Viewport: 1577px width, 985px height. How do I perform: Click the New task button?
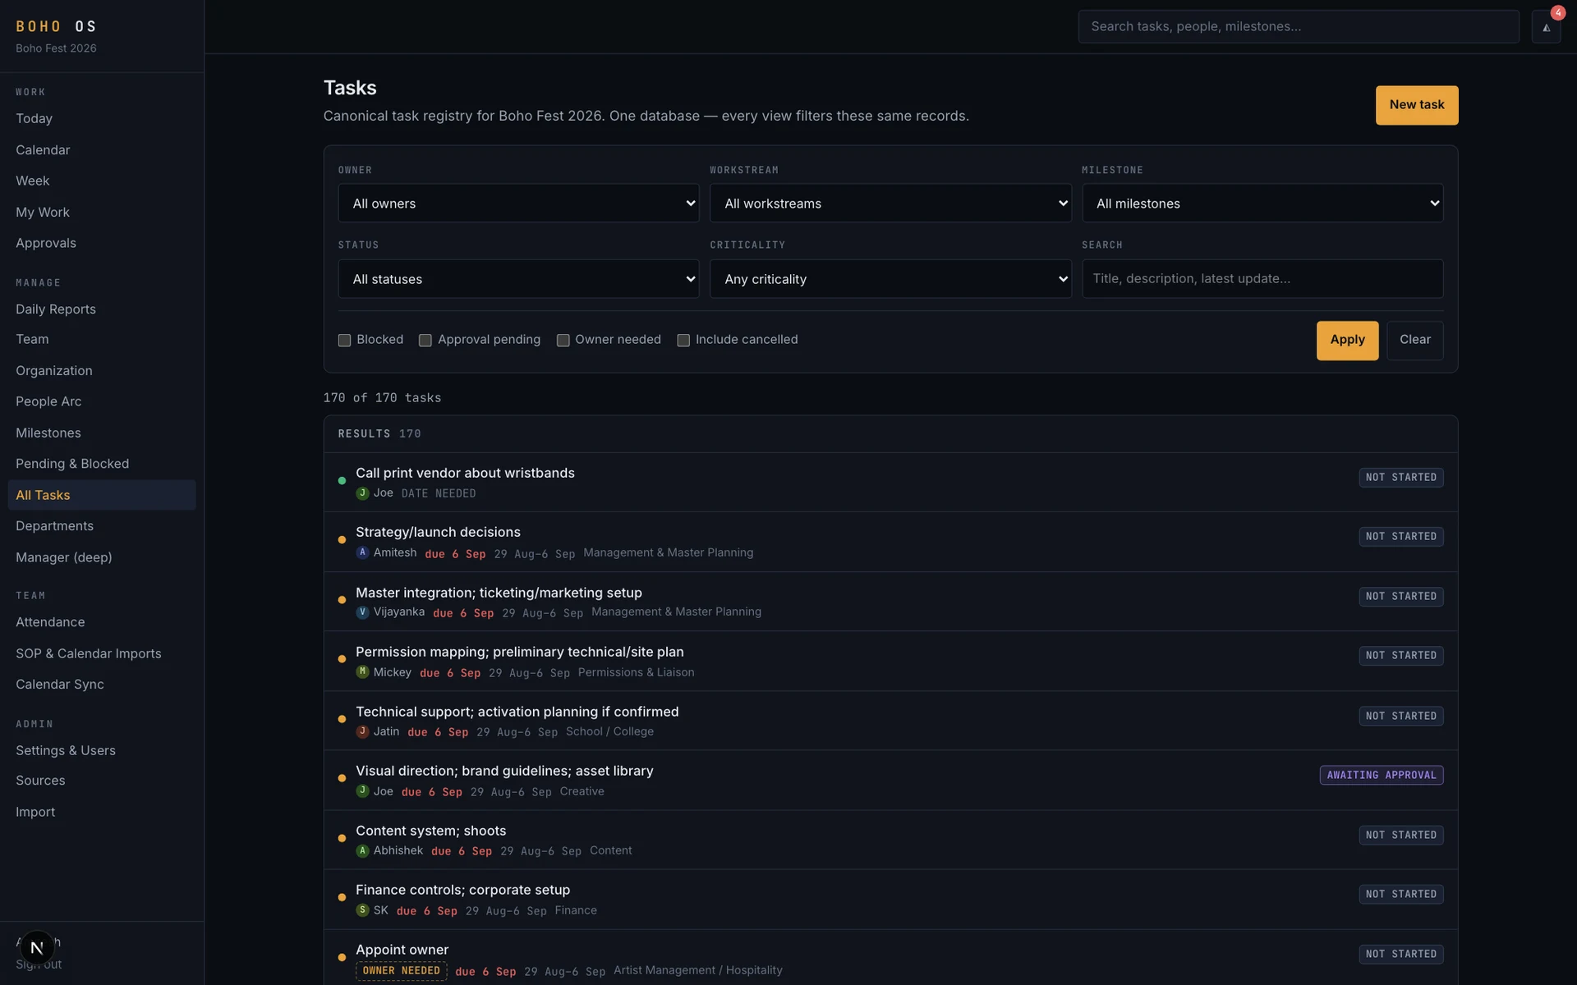[1417, 105]
